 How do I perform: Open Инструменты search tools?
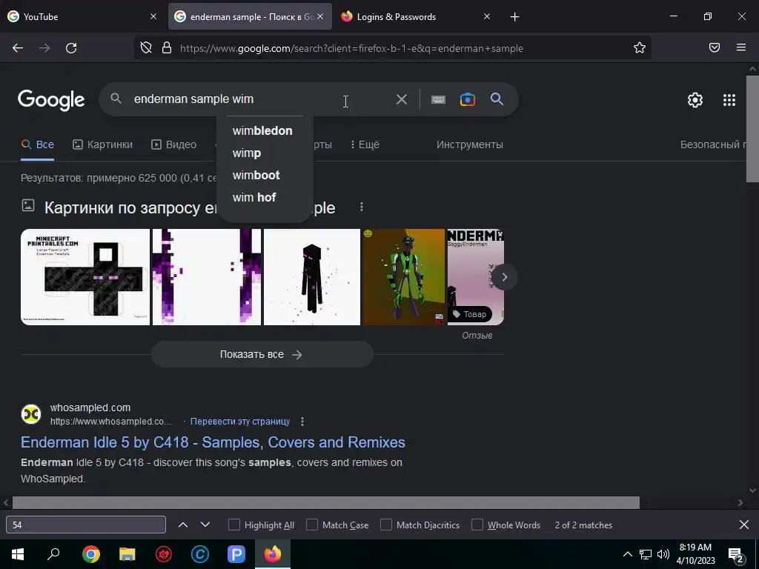click(x=469, y=144)
